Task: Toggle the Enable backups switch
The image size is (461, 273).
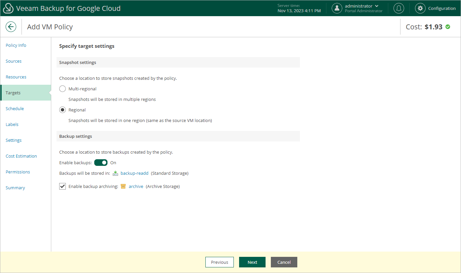Action: coord(101,163)
